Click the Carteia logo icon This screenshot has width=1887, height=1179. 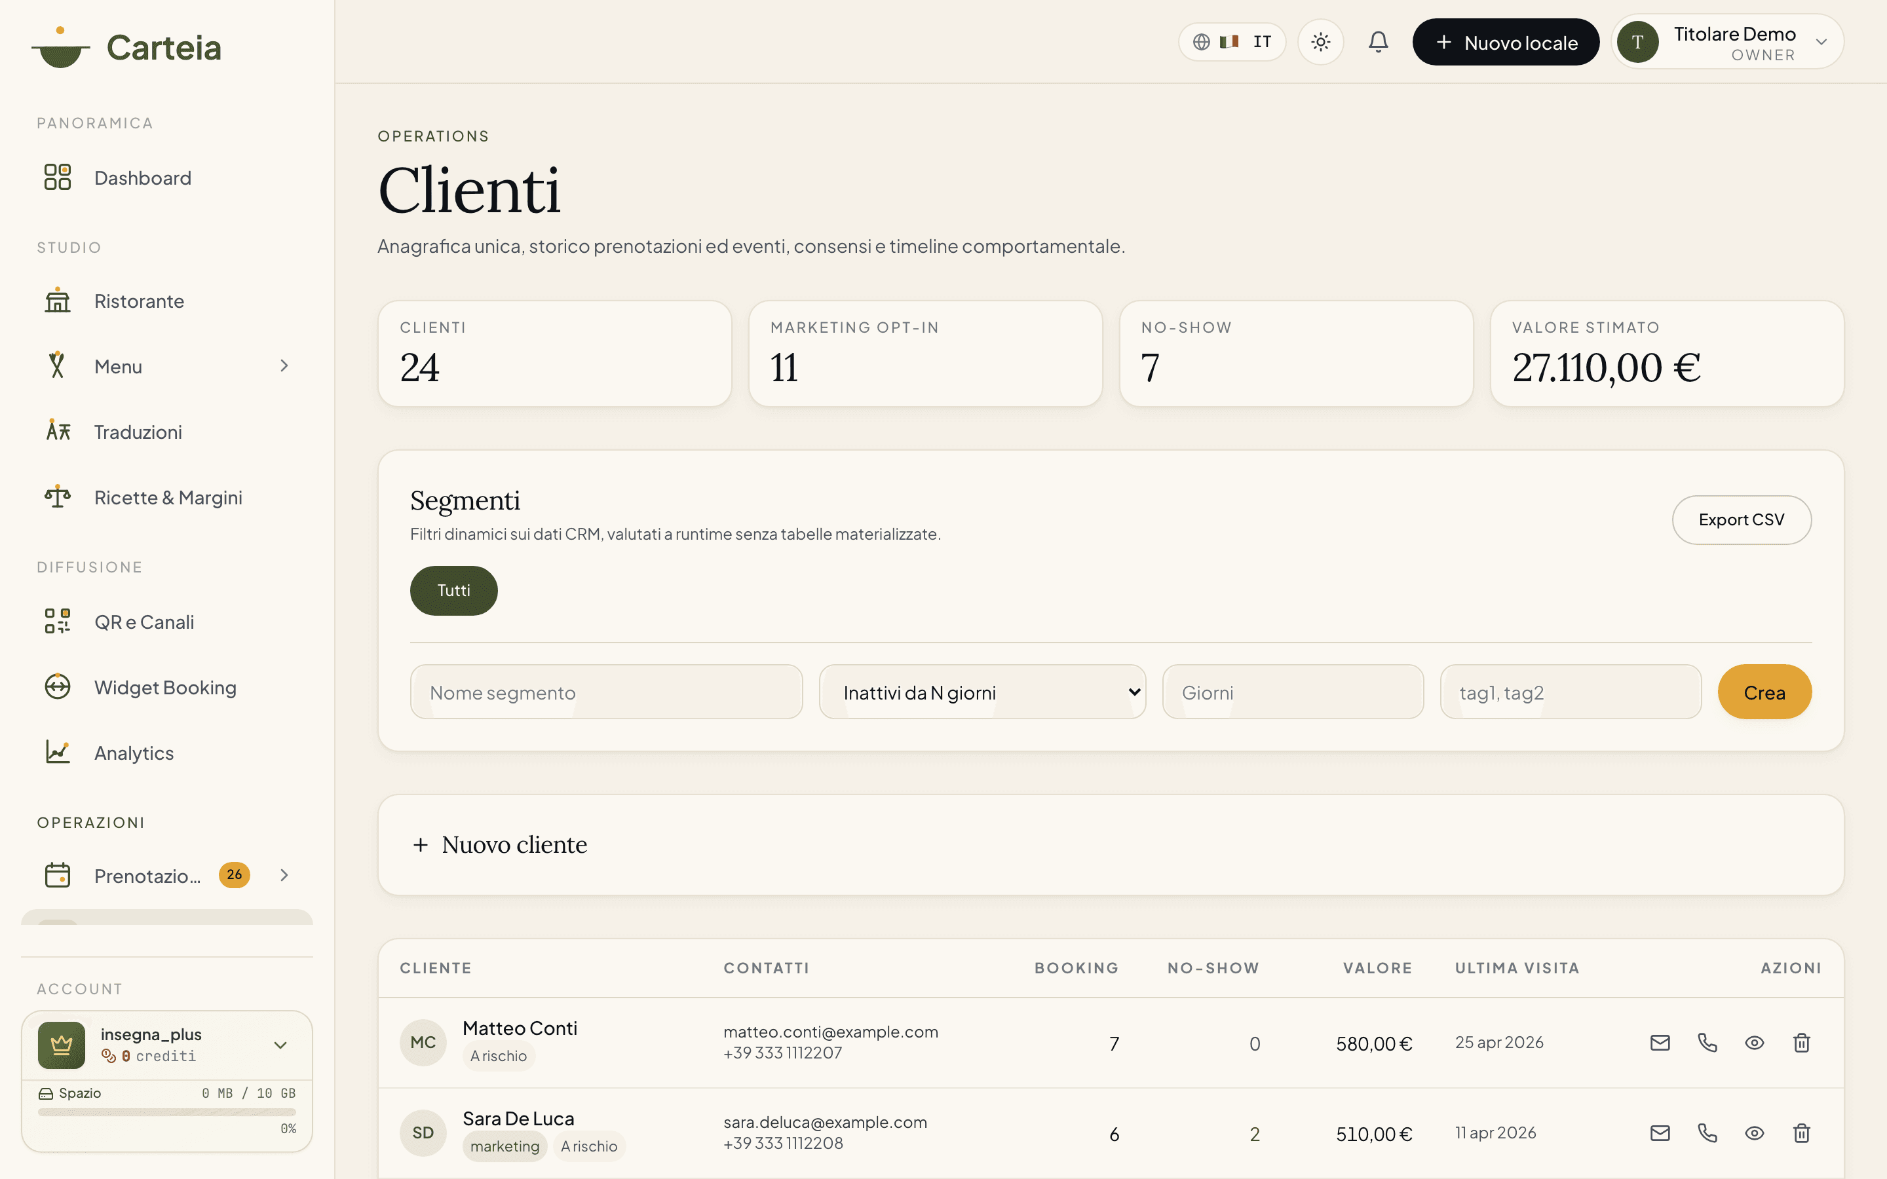pos(61,47)
